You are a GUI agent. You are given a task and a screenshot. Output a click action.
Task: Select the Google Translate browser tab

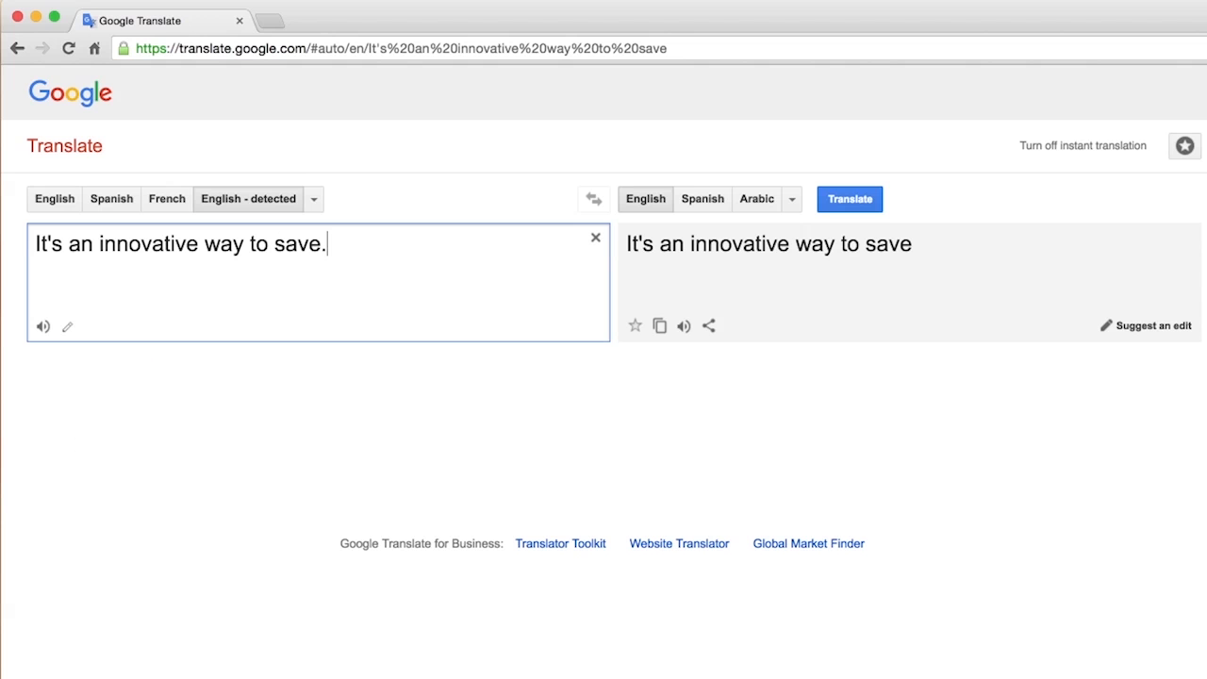(x=160, y=20)
